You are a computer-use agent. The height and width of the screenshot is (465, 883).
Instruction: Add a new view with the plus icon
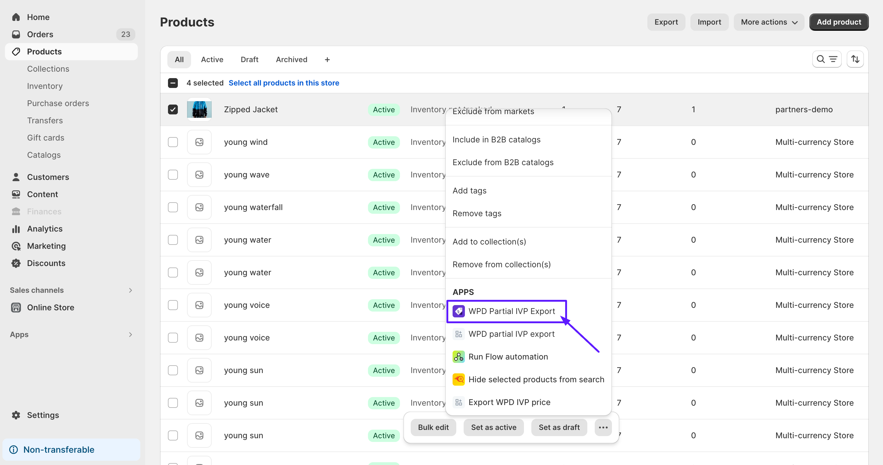(x=327, y=60)
